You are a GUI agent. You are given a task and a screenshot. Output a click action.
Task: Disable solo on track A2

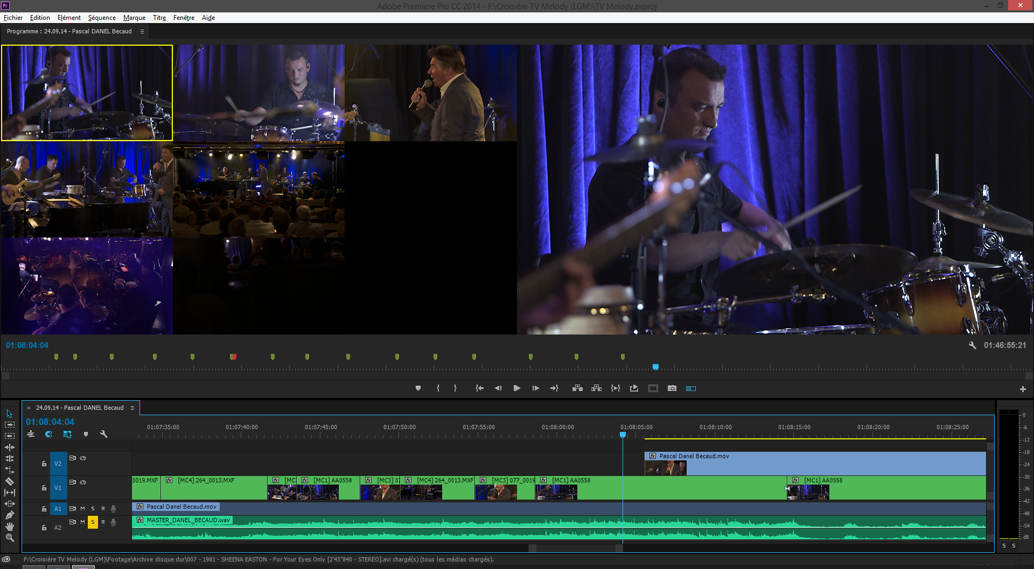93,522
